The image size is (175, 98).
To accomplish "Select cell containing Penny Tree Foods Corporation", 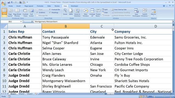I will click(x=143, y=59).
